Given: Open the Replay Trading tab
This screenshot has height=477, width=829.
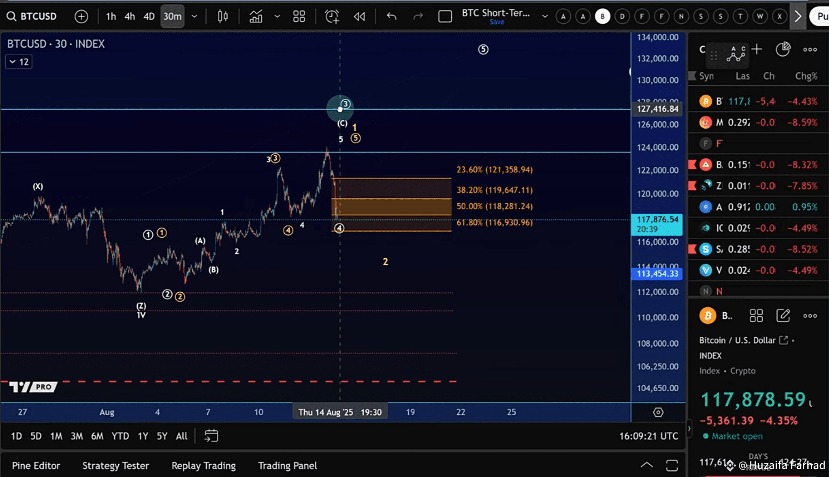Looking at the screenshot, I should tap(203, 466).
